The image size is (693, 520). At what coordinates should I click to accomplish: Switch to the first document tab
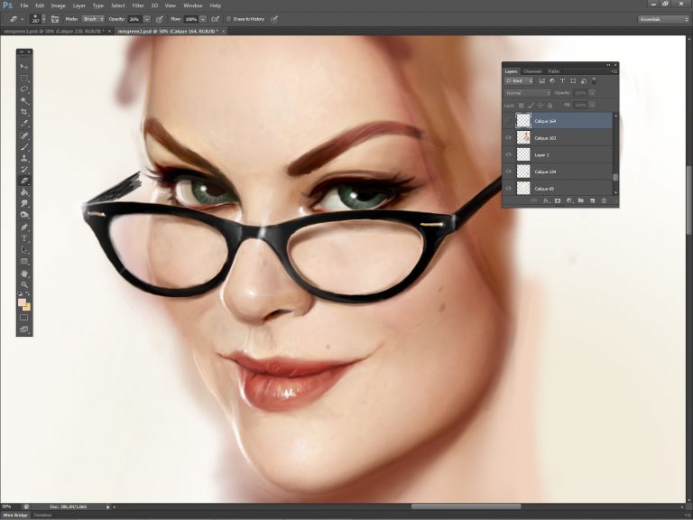point(54,32)
